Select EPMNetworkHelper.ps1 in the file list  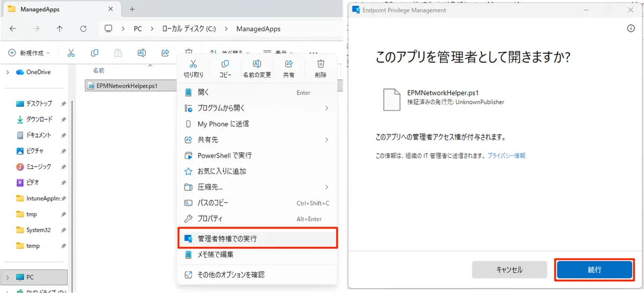pos(126,85)
